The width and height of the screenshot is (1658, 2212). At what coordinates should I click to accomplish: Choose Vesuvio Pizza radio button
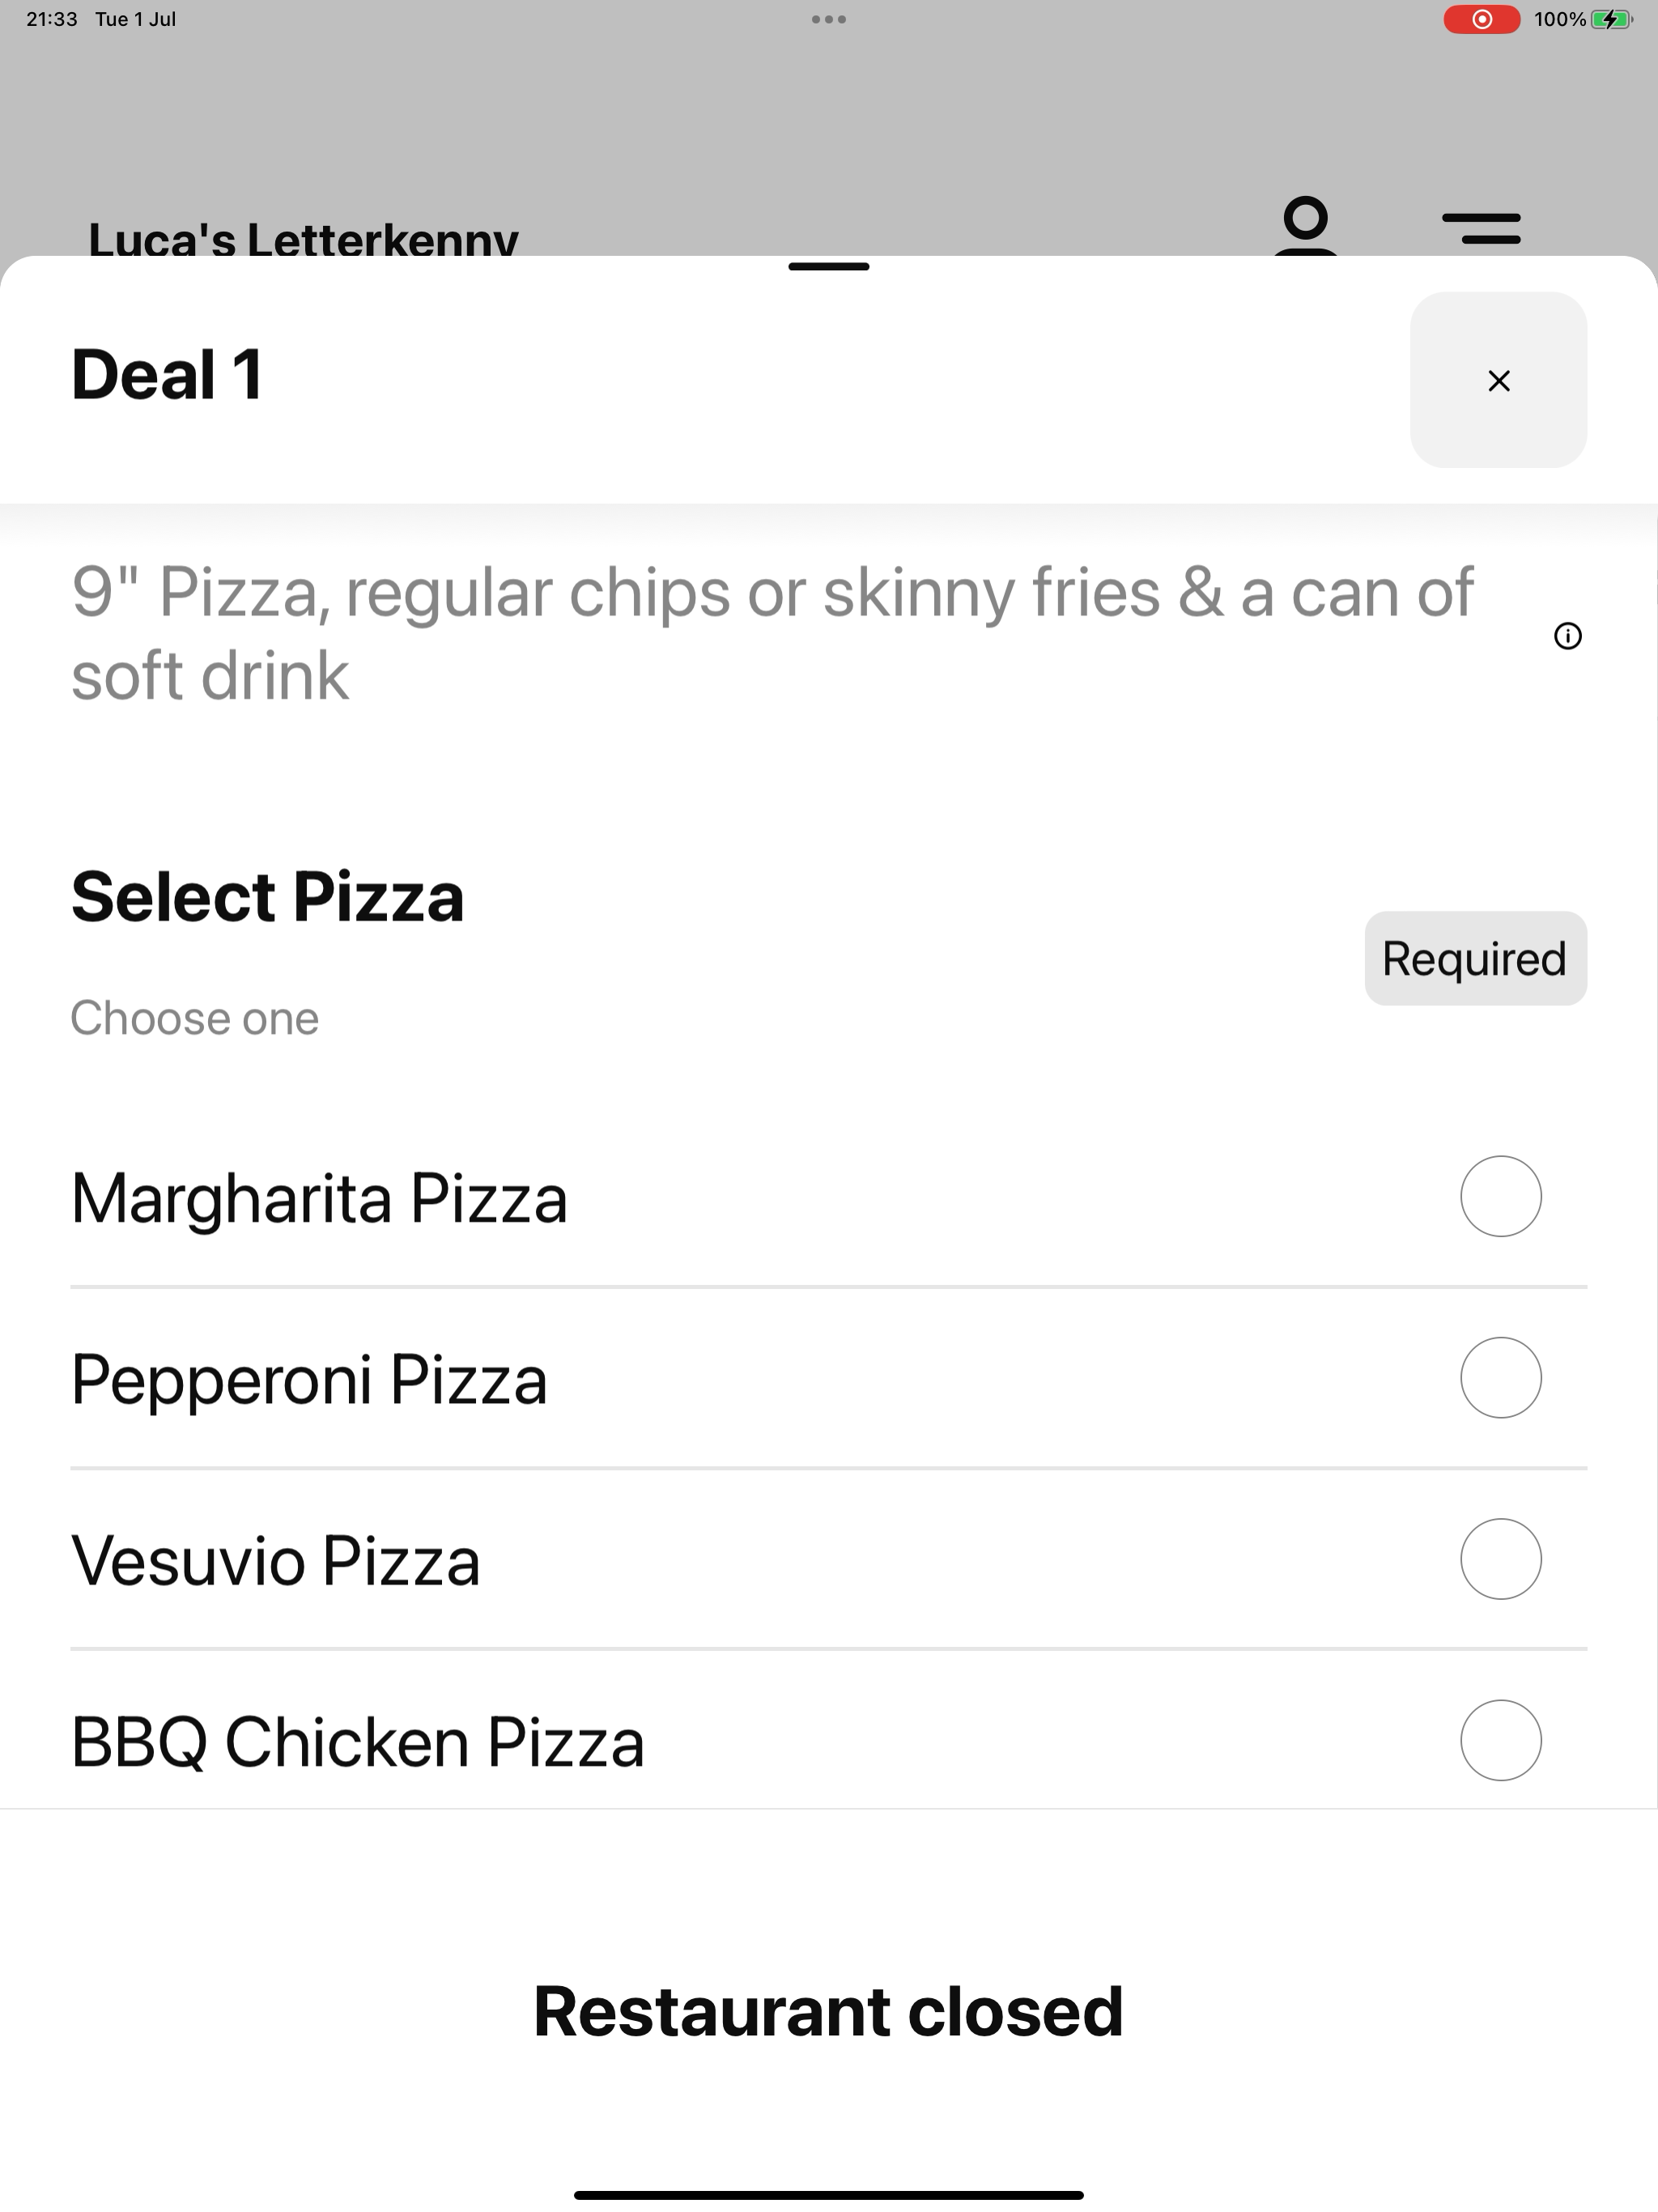click(1500, 1559)
